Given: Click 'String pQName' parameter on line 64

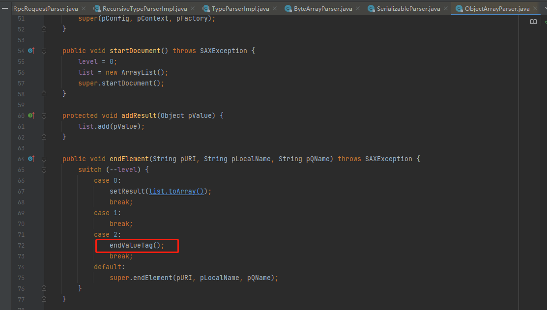Looking at the screenshot, I should click(x=304, y=159).
